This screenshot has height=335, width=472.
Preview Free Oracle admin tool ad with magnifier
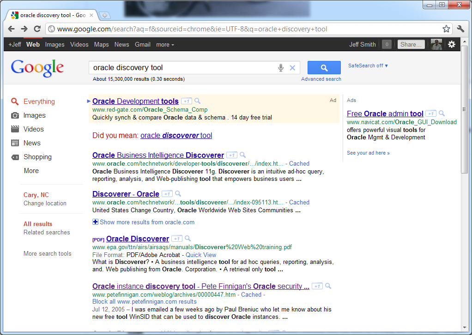tap(442, 114)
